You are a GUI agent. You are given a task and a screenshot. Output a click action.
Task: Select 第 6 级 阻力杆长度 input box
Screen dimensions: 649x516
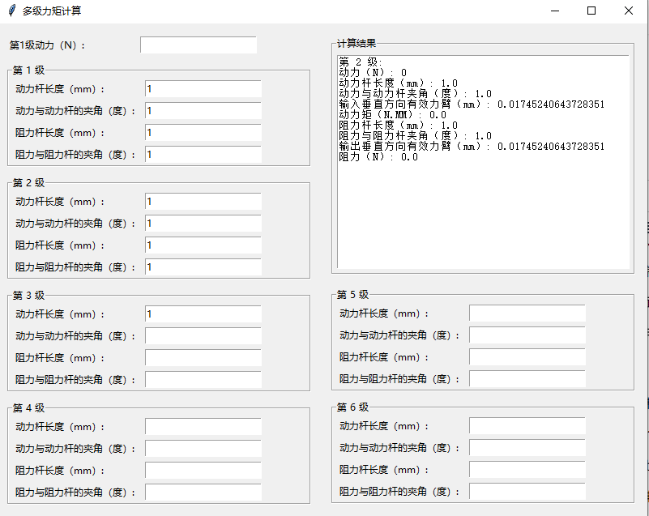[527, 470]
